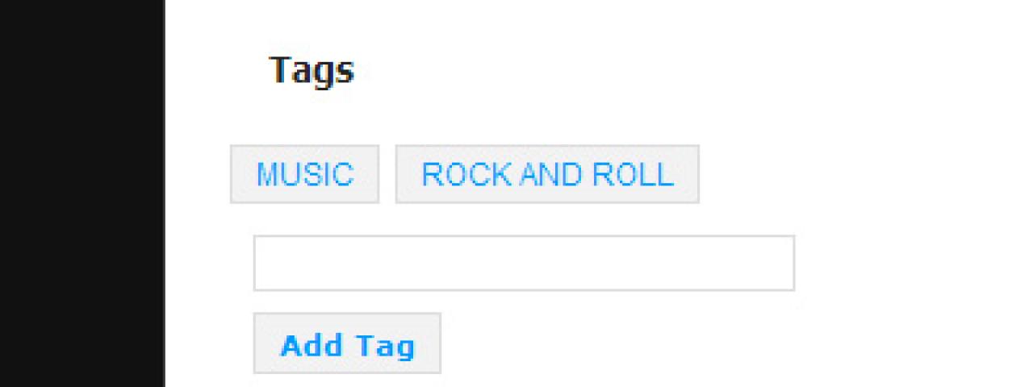This screenshot has width=1033, height=387.
Task: Activate the tag entry text box
Action: (524, 263)
